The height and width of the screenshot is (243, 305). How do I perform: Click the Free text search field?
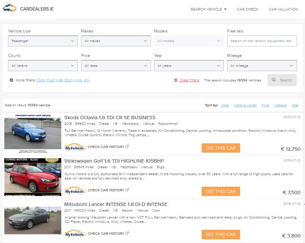click(x=262, y=41)
